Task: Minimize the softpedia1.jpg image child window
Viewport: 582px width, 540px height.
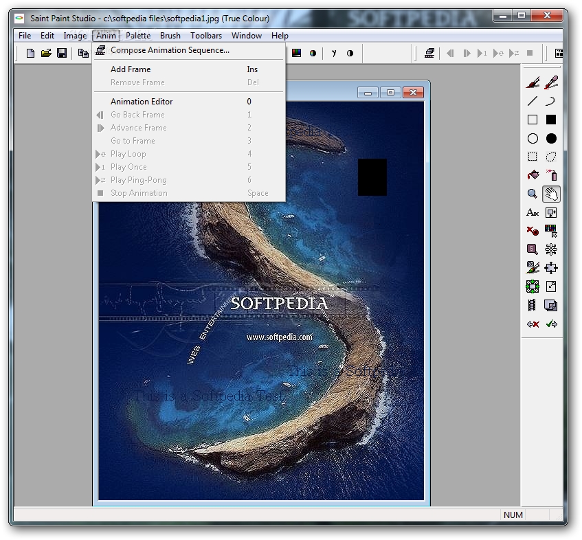Action: pyautogui.click(x=368, y=93)
